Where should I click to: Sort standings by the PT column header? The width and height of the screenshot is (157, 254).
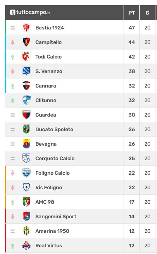(132, 13)
